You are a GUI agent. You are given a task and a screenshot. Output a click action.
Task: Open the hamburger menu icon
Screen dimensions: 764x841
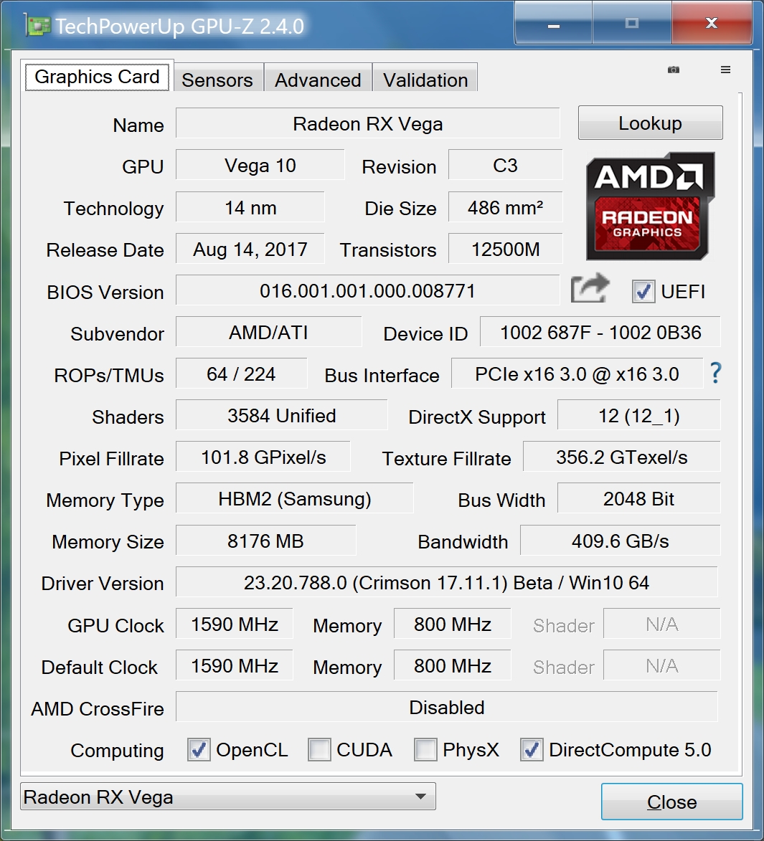point(725,70)
